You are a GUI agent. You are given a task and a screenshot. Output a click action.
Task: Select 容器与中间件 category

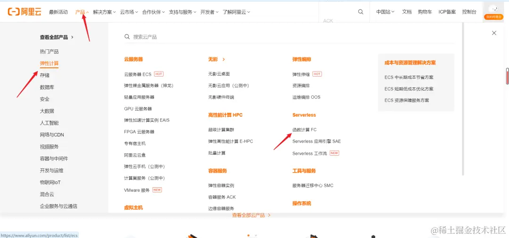(54, 159)
